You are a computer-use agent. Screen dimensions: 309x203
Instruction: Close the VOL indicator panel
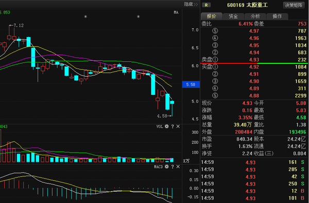(178, 126)
